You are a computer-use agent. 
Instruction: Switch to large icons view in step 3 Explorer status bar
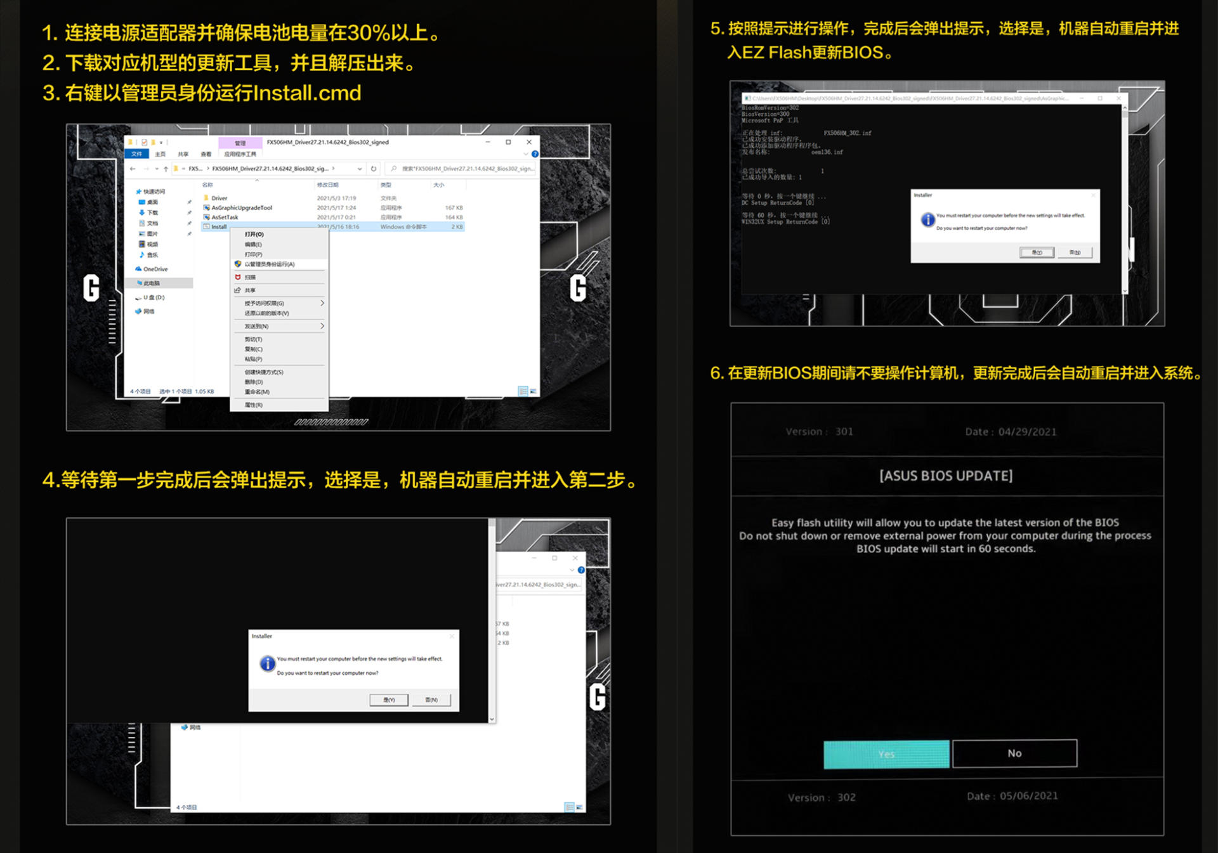click(x=533, y=391)
